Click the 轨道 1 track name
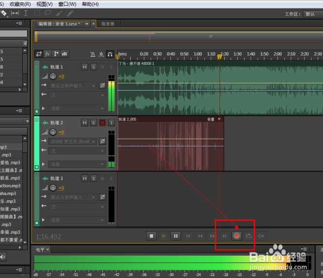 tap(57, 67)
